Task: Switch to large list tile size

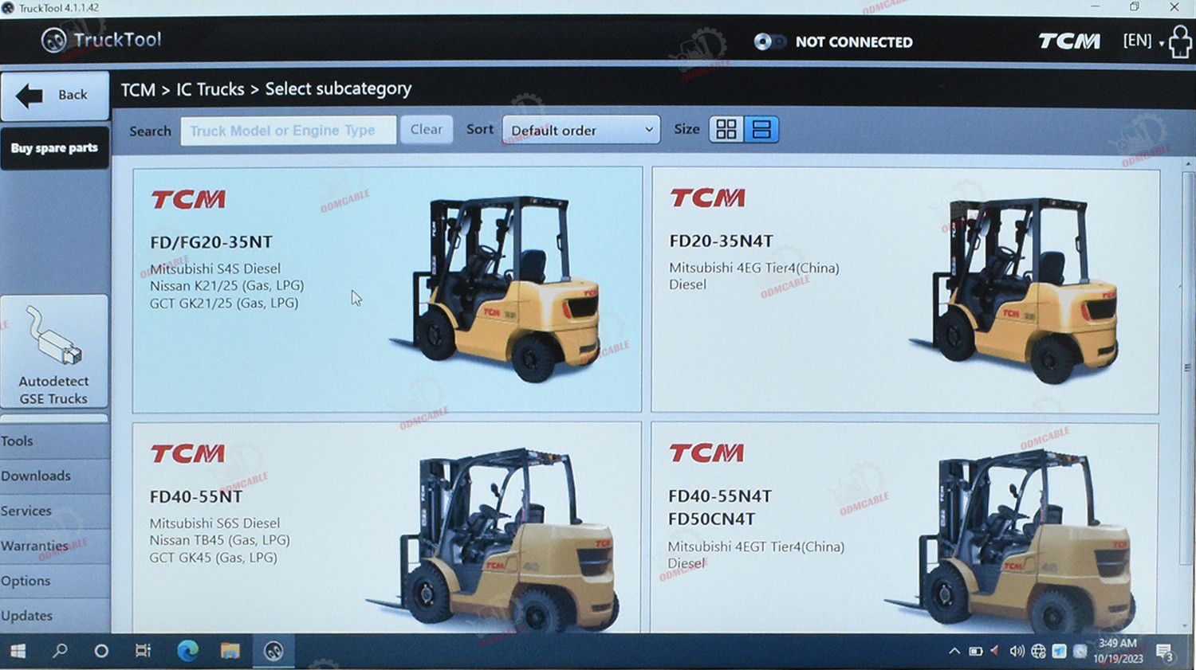Action: [761, 129]
